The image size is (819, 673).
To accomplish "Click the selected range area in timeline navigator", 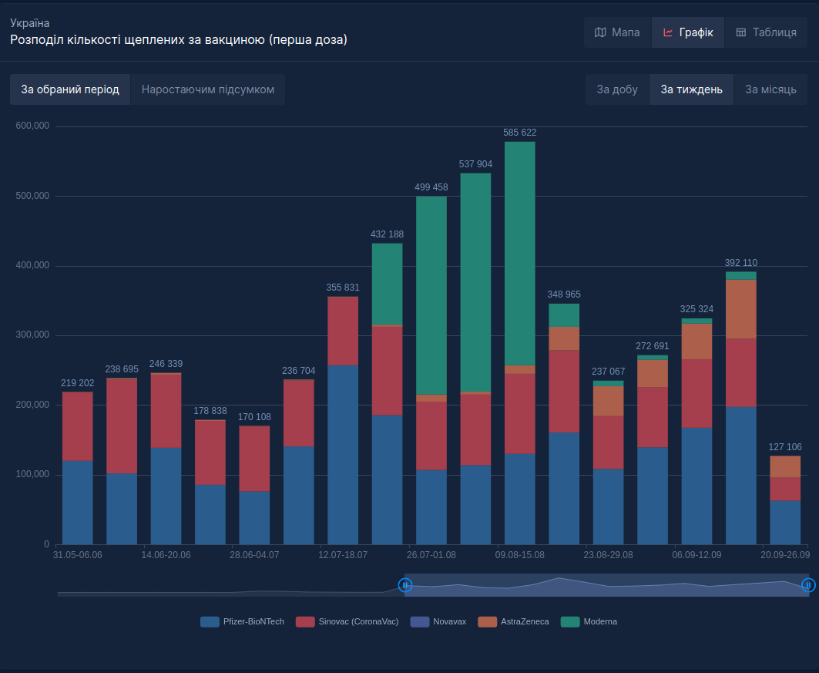I will pyautogui.click(x=606, y=585).
